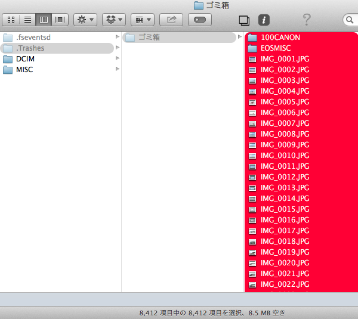
Task: Select column view mode button
Action: coord(44,20)
